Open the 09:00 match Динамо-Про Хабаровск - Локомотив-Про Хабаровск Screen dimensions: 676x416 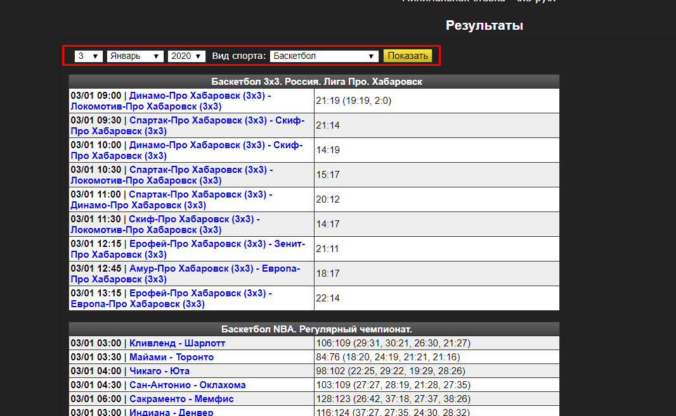click(x=171, y=101)
